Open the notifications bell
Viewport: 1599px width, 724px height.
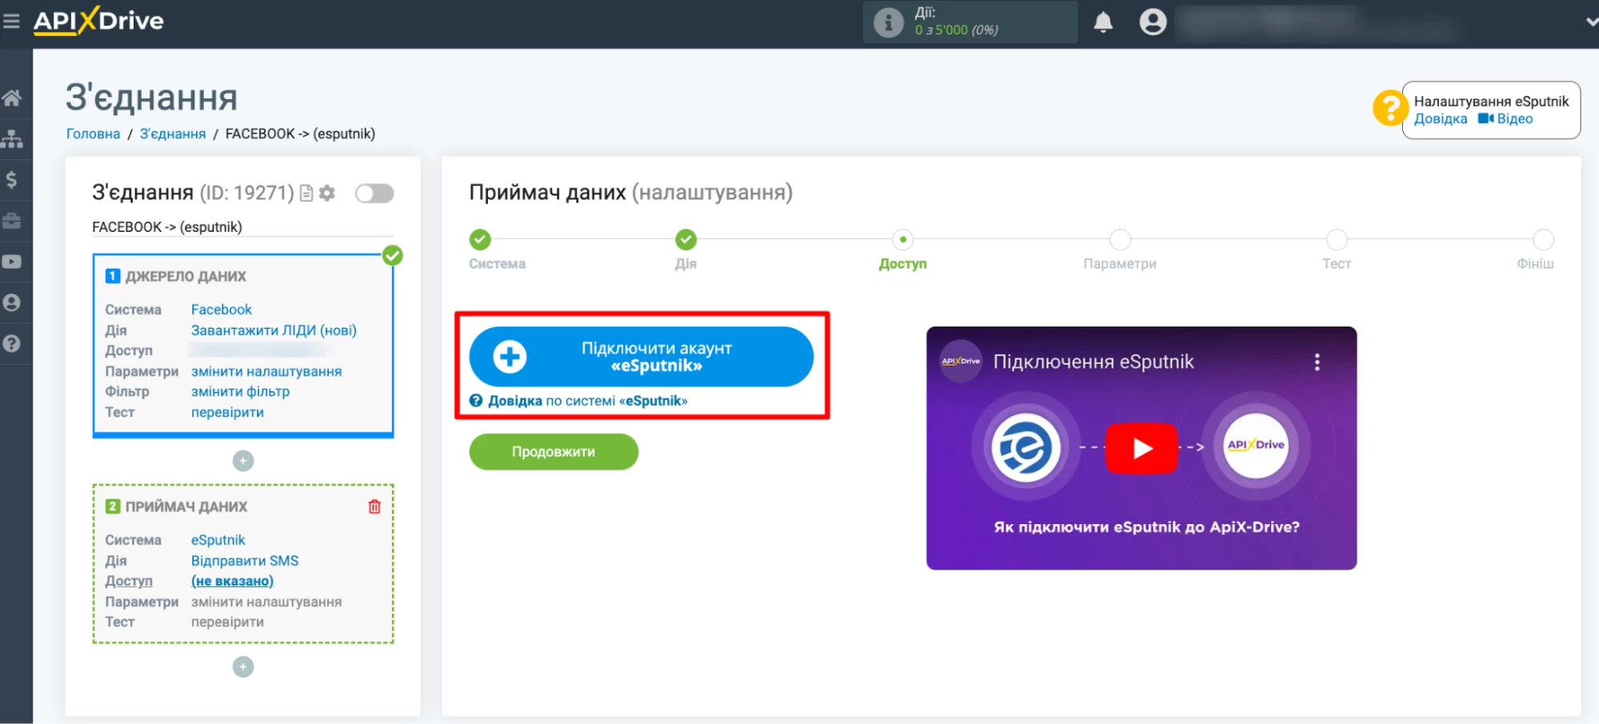(x=1103, y=22)
